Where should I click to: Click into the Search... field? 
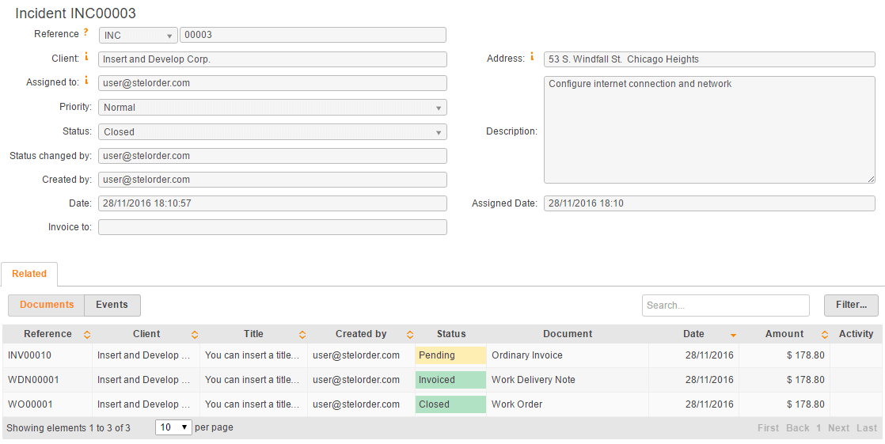point(725,305)
